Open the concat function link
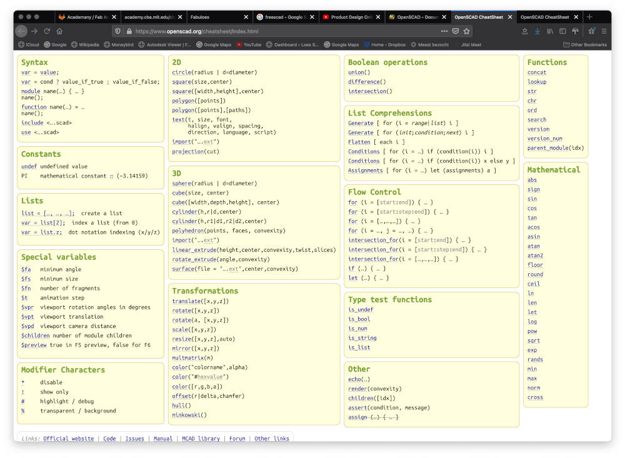This screenshot has height=458, width=625. pos(537,72)
